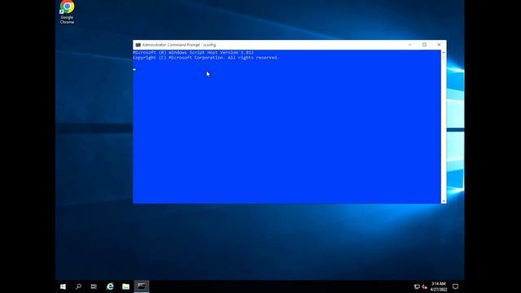This screenshot has height=293, width=521.
Task: Launch Internet Explorer from taskbar
Action: (110, 286)
